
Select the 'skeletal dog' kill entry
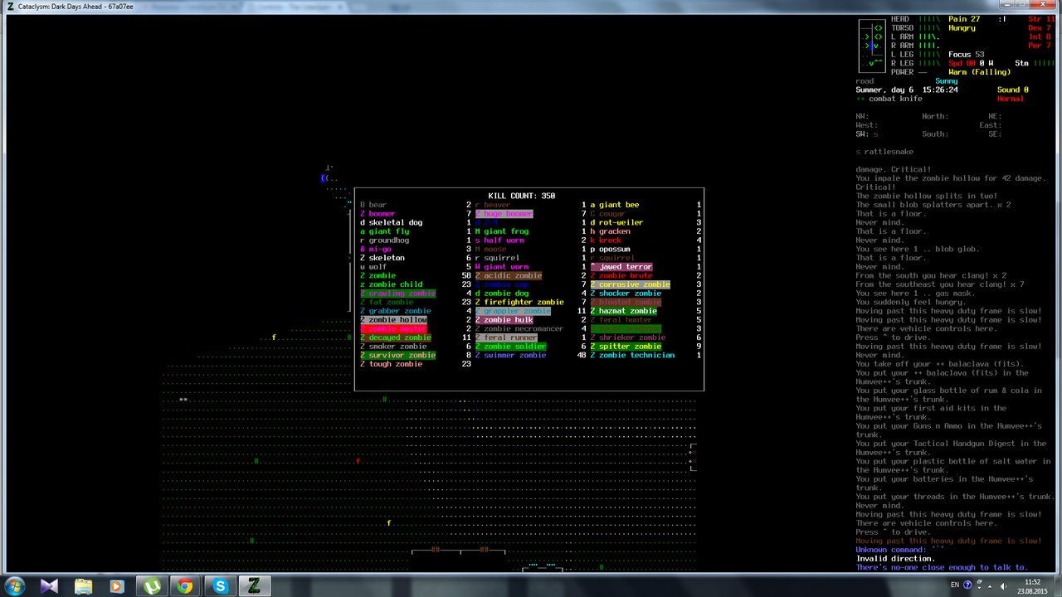[391, 222]
